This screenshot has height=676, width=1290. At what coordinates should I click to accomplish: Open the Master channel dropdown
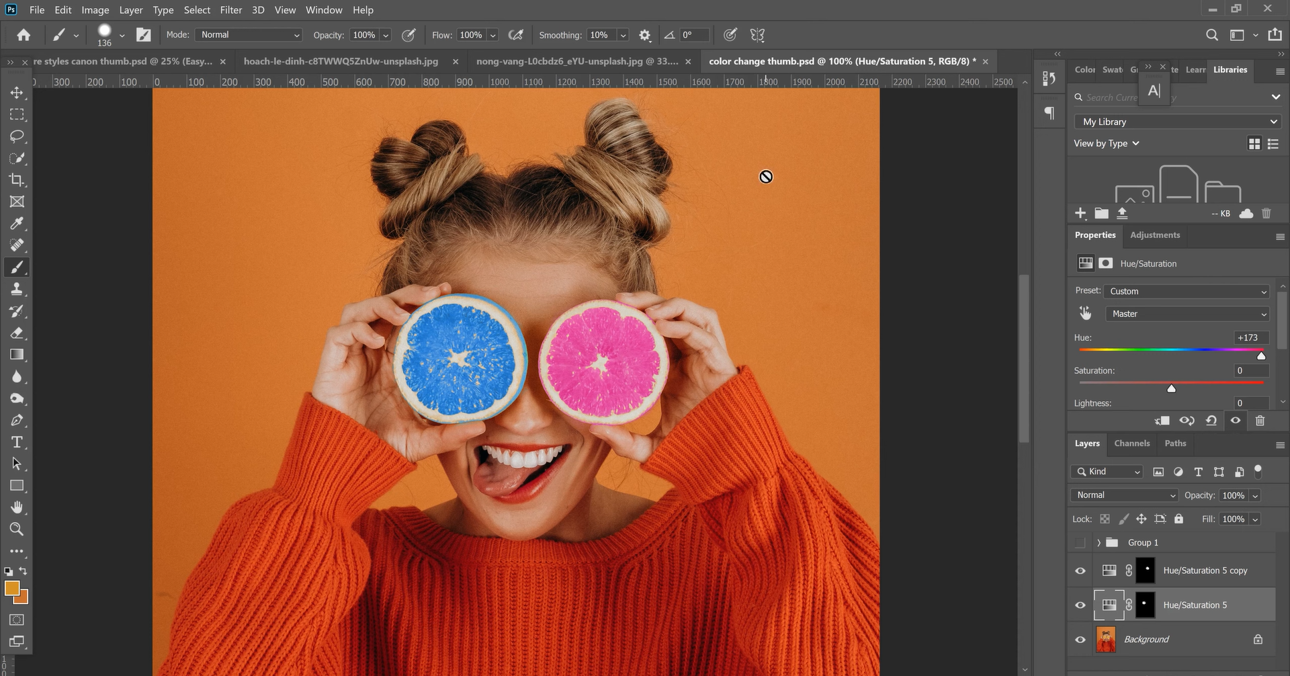[x=1188, y=314]
